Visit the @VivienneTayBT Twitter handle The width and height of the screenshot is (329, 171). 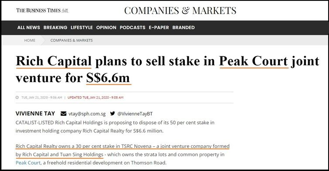135,114
